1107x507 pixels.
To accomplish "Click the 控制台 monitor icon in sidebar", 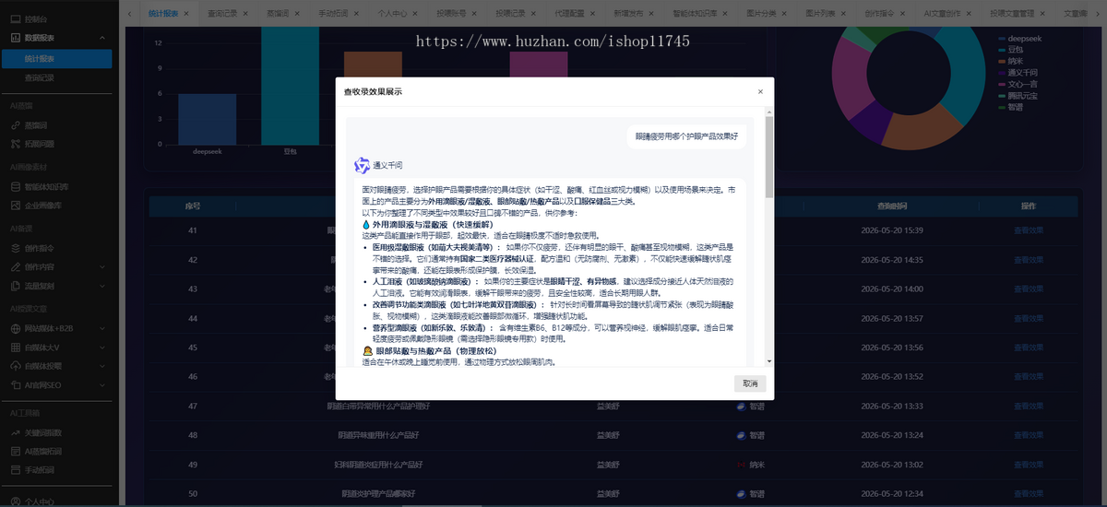I will click(x=16, y=18).
